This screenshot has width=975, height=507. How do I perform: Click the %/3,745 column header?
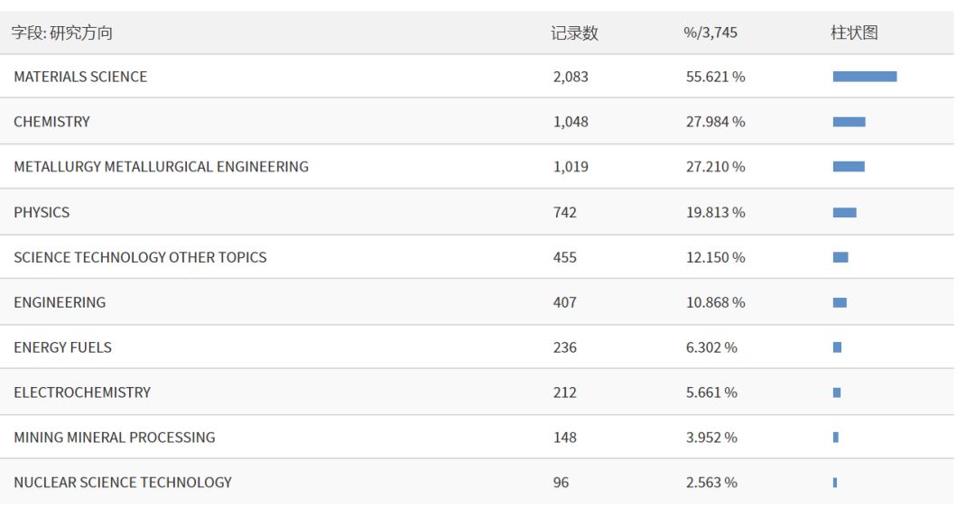click(x=710, y=33)
